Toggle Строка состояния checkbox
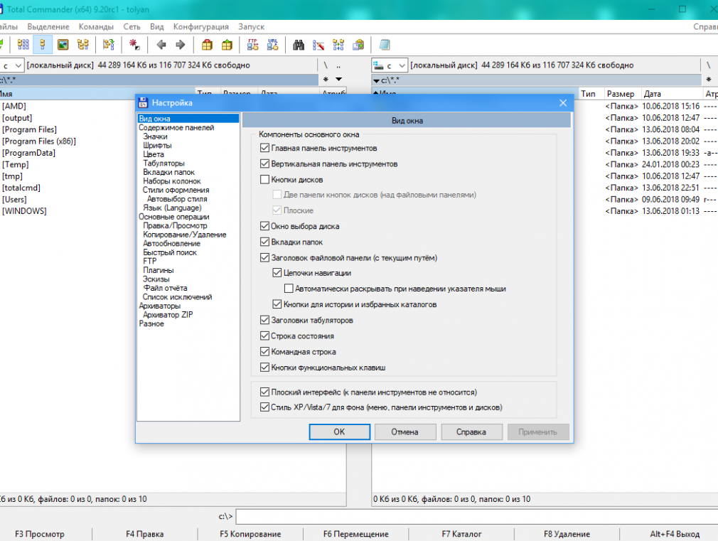718x541 pixels. point(264,336)
